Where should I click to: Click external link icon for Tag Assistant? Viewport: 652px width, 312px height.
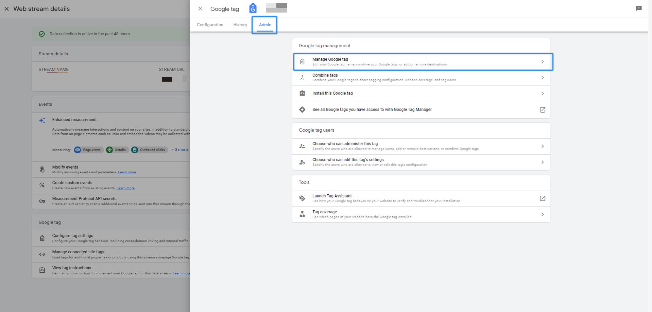pyautogui.click(x=543, y=198)
